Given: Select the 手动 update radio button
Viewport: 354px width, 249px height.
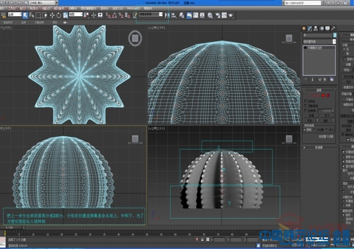Looking at the screenshot, I should [x=344, y=223].
